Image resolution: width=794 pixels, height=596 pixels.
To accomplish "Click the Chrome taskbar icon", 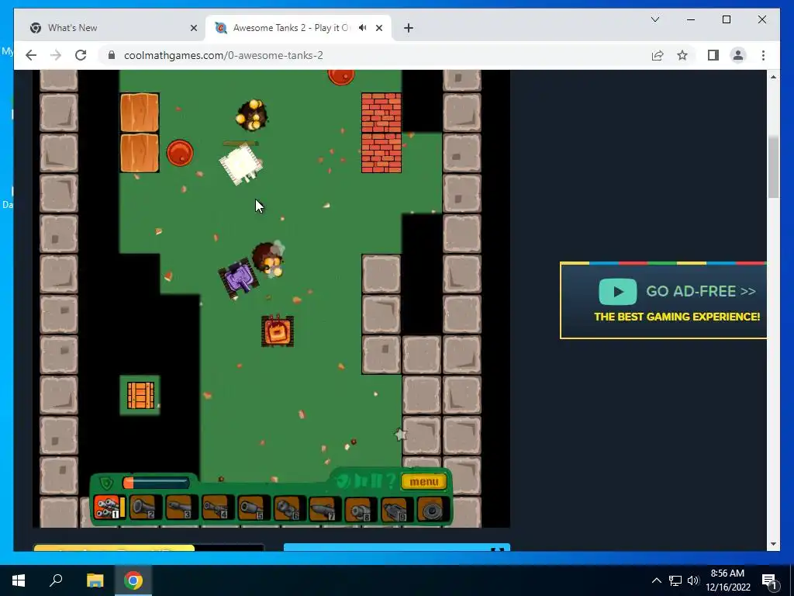I will point(133,580).
